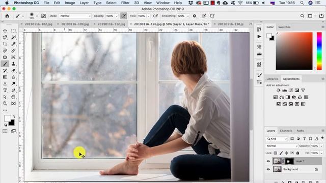Open the layer Fill dropdown

(x=321, y=153)
